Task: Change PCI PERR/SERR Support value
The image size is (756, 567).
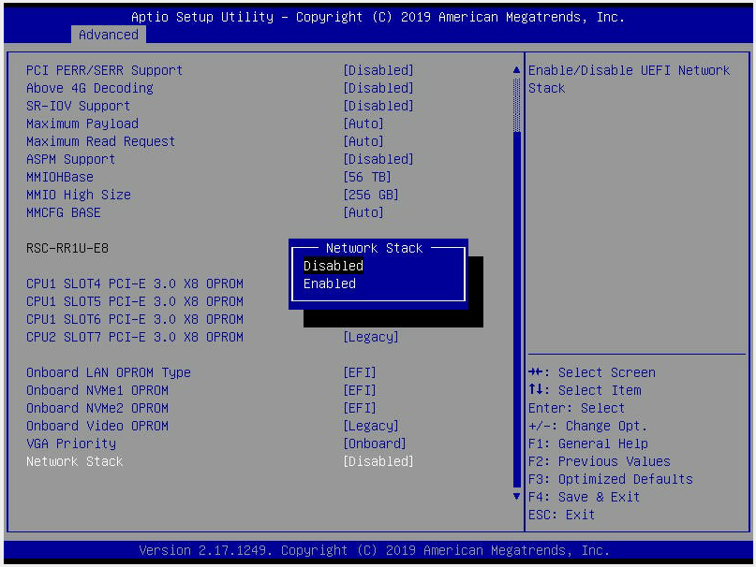Action: click(378, 70)
